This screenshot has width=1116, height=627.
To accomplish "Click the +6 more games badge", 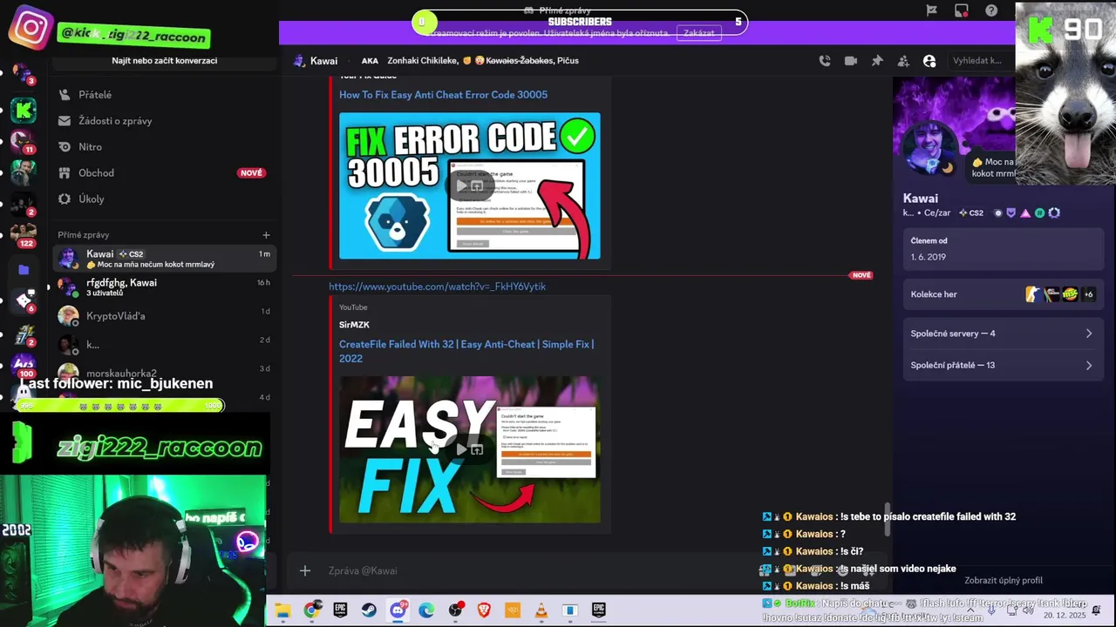I will [1088, 294].
